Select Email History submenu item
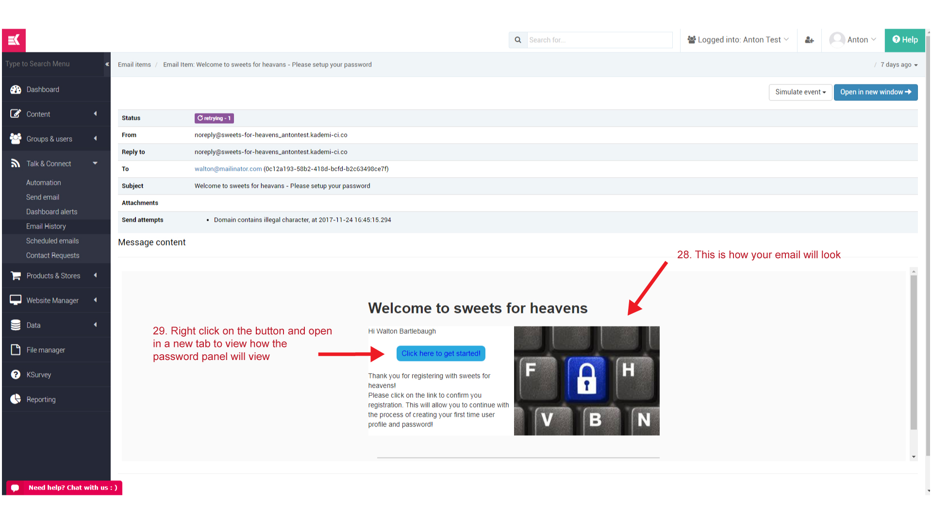 pyautogui.click(x=46, y=226)
